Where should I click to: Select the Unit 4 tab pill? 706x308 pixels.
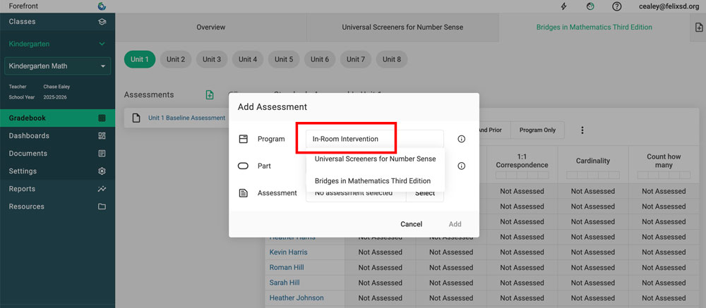point(248,60)
